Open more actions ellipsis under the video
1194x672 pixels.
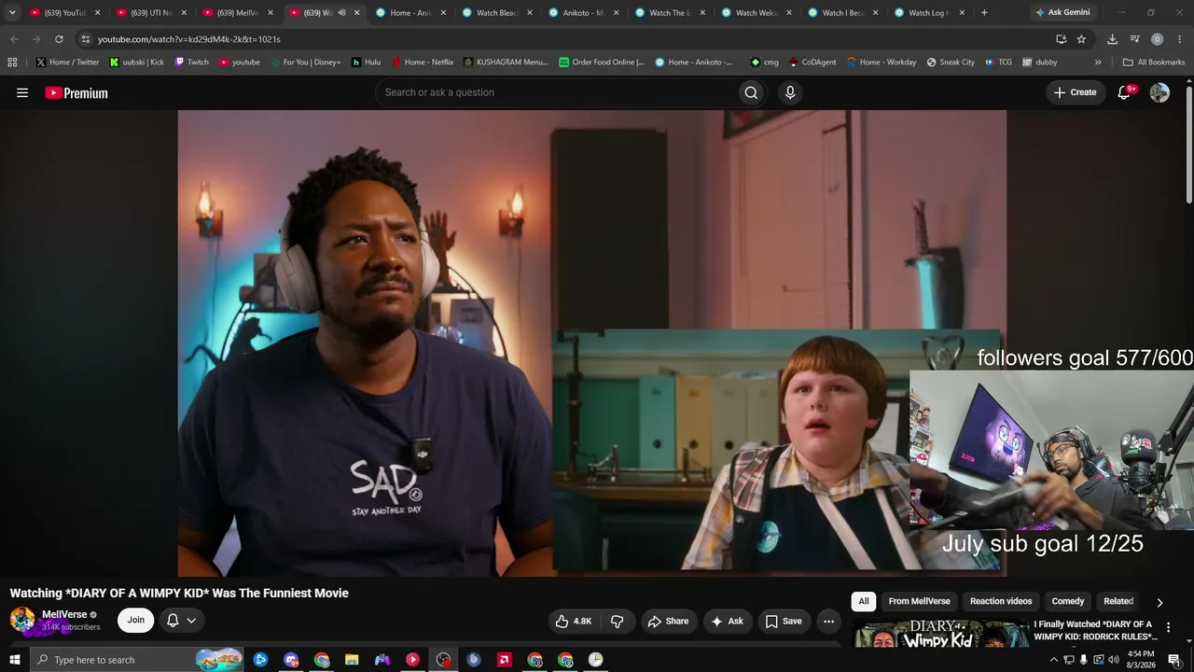(x=828, y=621)
